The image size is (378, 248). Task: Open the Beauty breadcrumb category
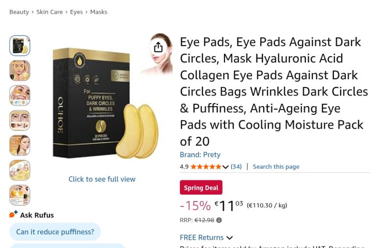(19, 12)
